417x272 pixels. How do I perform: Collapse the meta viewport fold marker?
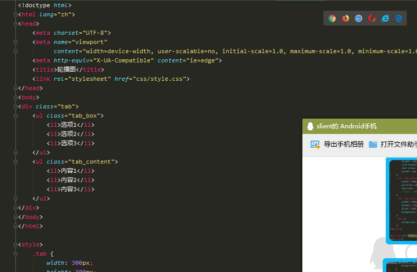tap(15, 42)
